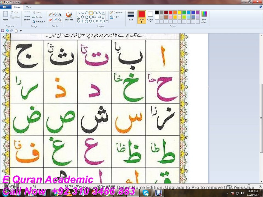Pick the yellow color swatch
This screenshot has width=263, height=197.
pos(179,13)
